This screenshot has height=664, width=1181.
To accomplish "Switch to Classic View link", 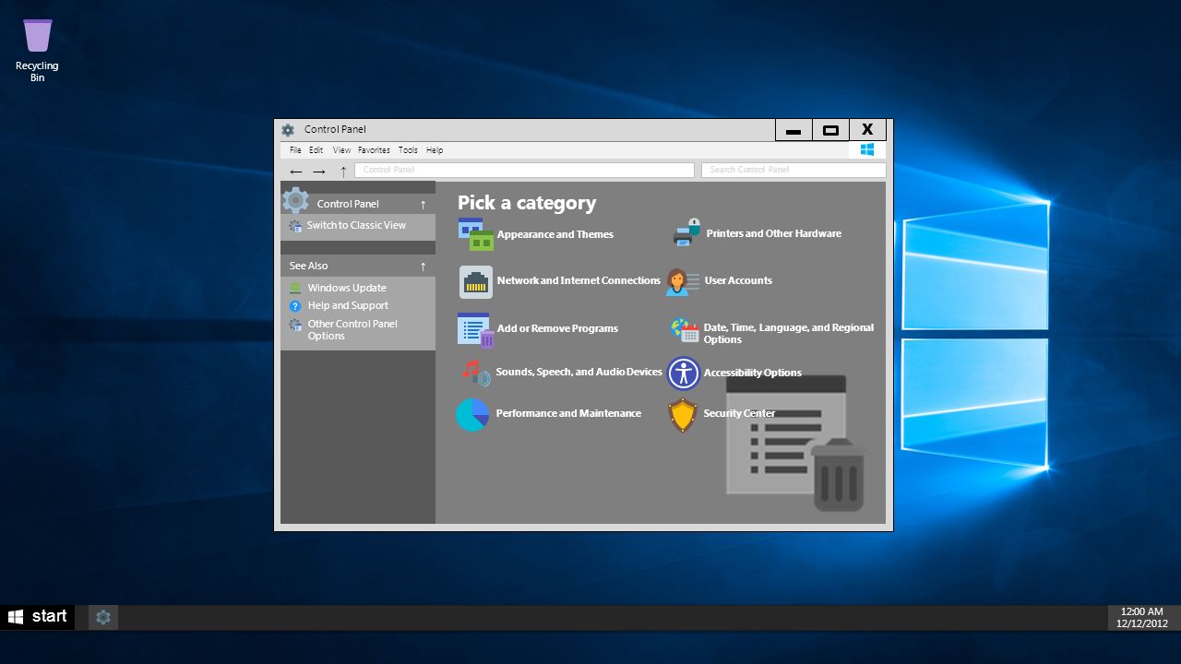I will (356, 225).
